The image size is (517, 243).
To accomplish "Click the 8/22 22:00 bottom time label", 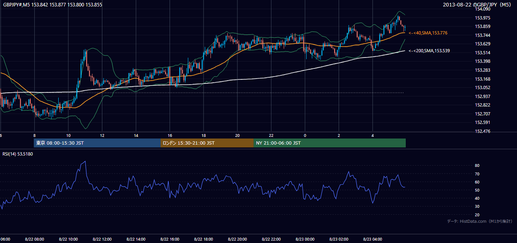I will point(271,239).
